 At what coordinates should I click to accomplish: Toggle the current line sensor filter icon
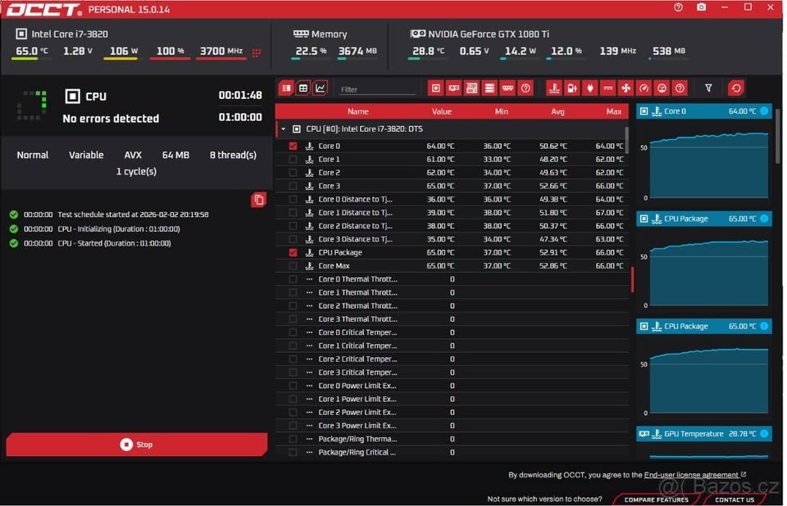pyautogui.click(x=607, y=88)
